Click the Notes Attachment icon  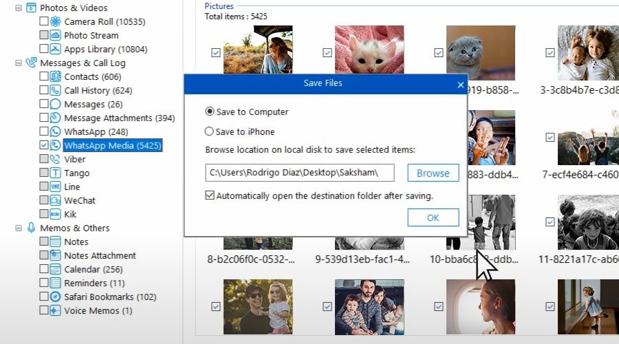tap(55, 255)
